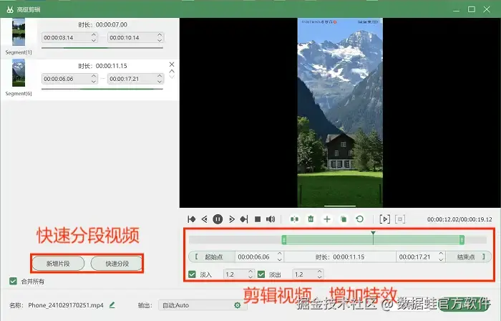501x321 pixels.
Task: Increase Segment[6] end time 00:00:17.21
Action: coord(160,76)
